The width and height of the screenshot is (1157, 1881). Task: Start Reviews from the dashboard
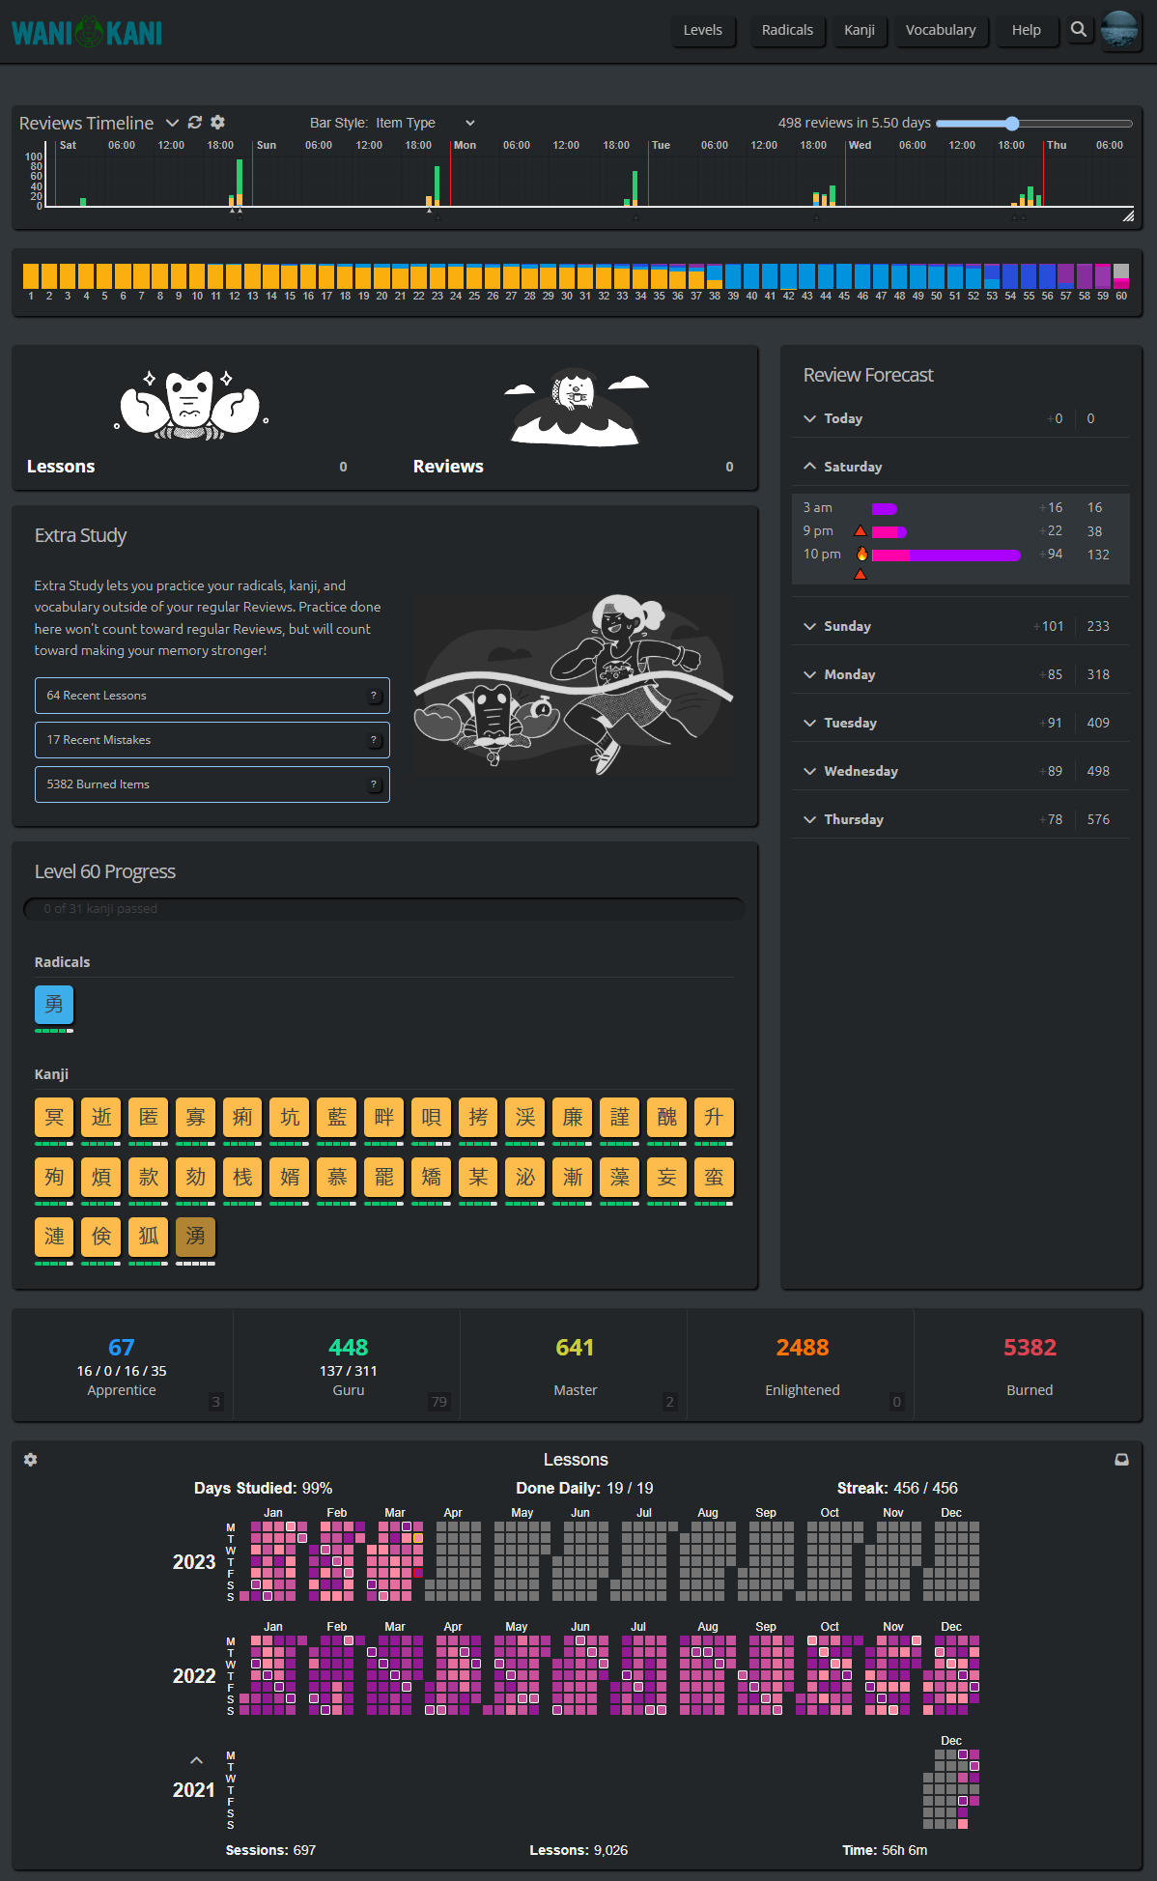578,418
